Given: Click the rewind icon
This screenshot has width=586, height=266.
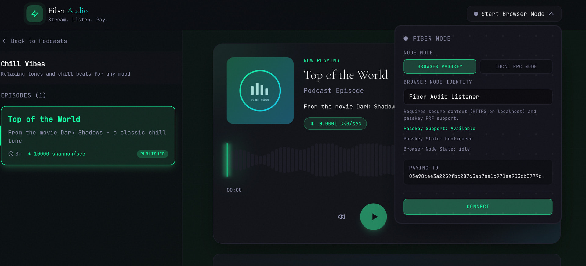Looking at the screenshot, I should [x=341, y=217].
